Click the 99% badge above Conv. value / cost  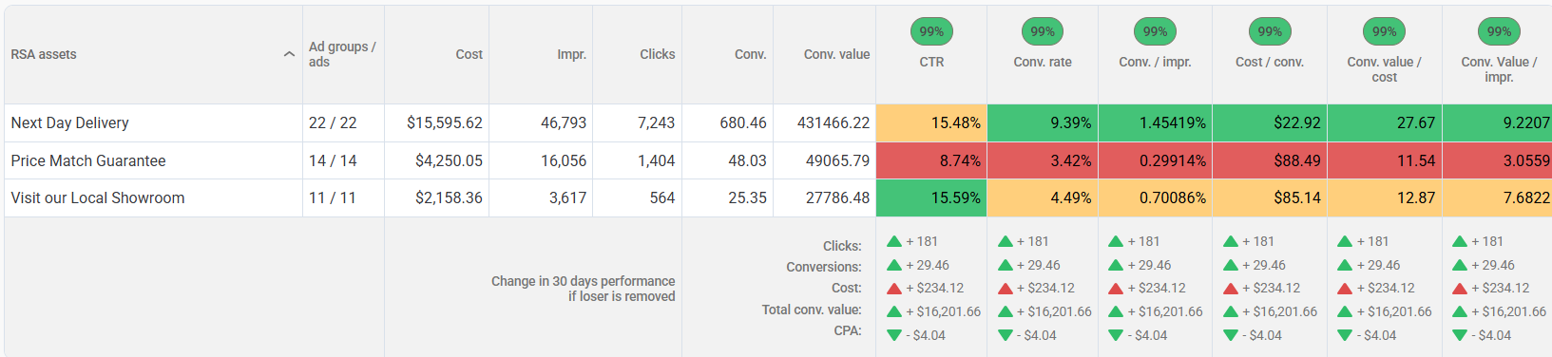1385,31
